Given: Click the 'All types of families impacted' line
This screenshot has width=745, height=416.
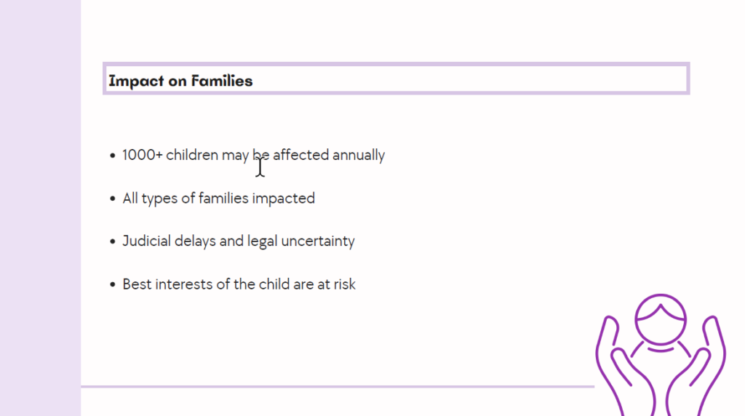Looking at the screenshot, I should 218,199.
